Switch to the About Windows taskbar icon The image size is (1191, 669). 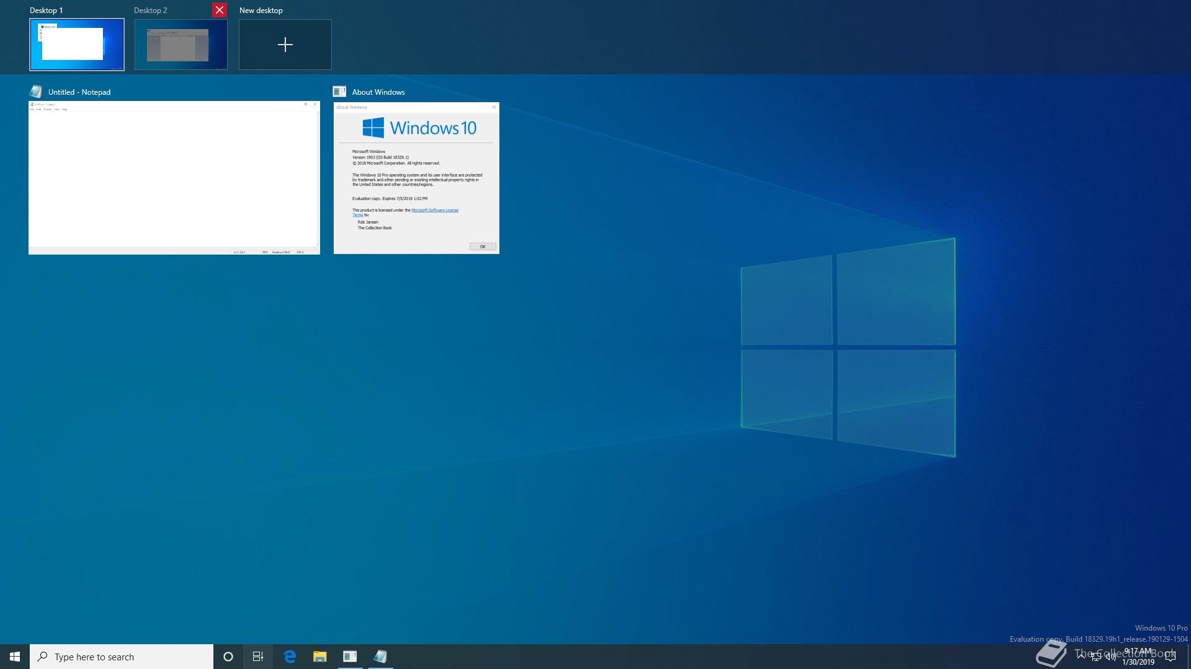tap(350, 657)
